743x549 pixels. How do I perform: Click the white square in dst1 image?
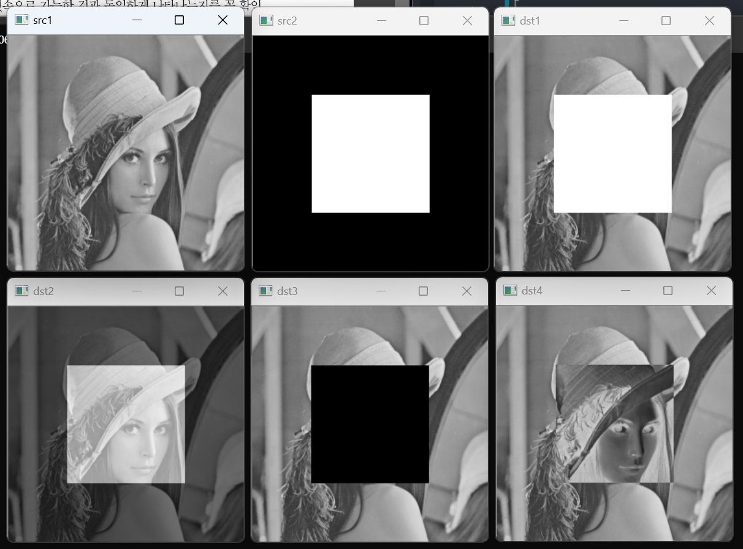pyautogui.click(x=612, y=153)
